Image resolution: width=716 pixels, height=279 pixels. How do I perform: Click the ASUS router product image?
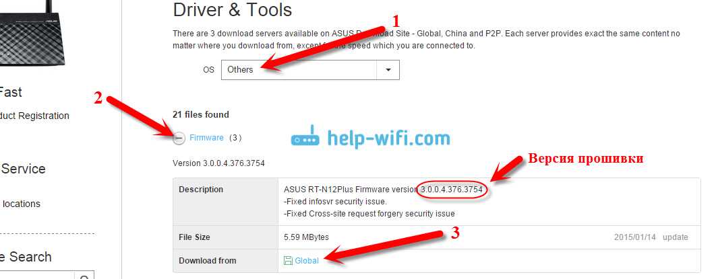click(x=32, y=32)
